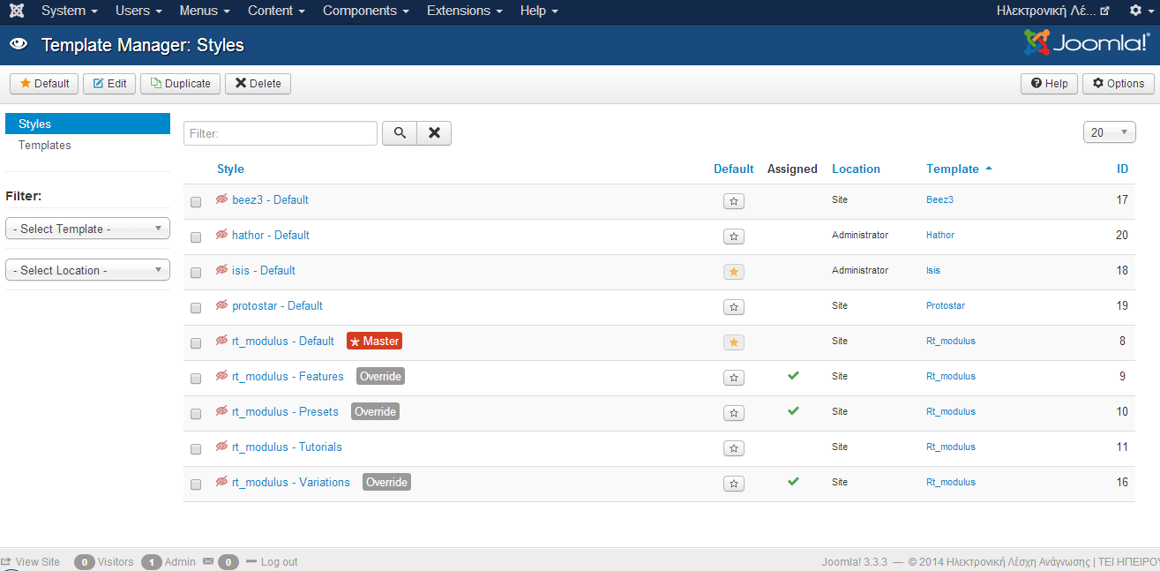The height and width of the screenshot is (571, 1160).
Task: Set protostar - Default as default via star
Action: coord(734,307)
